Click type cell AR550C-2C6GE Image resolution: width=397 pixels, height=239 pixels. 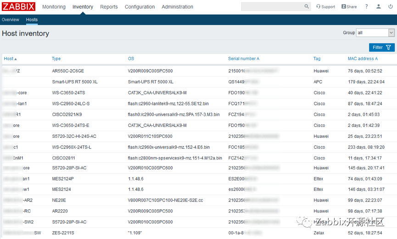pyautogui.click(x=68, y=71)
